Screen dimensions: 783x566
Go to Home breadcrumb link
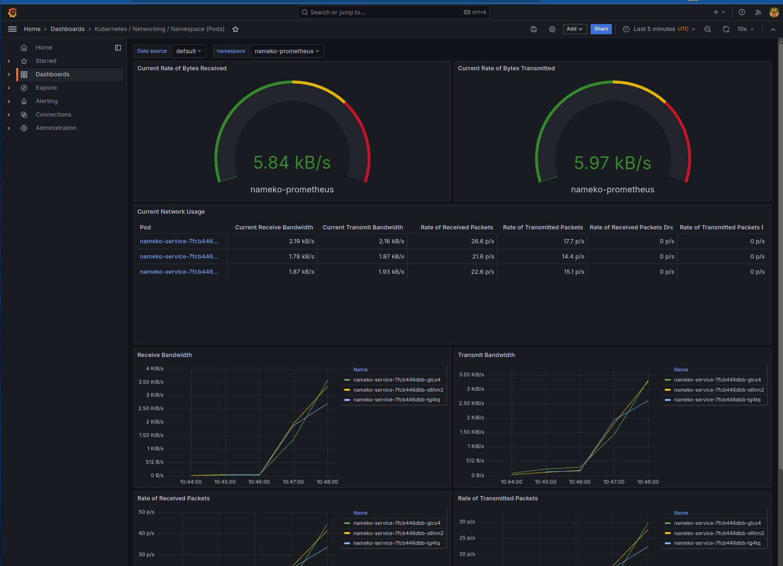tap(32, 29)
